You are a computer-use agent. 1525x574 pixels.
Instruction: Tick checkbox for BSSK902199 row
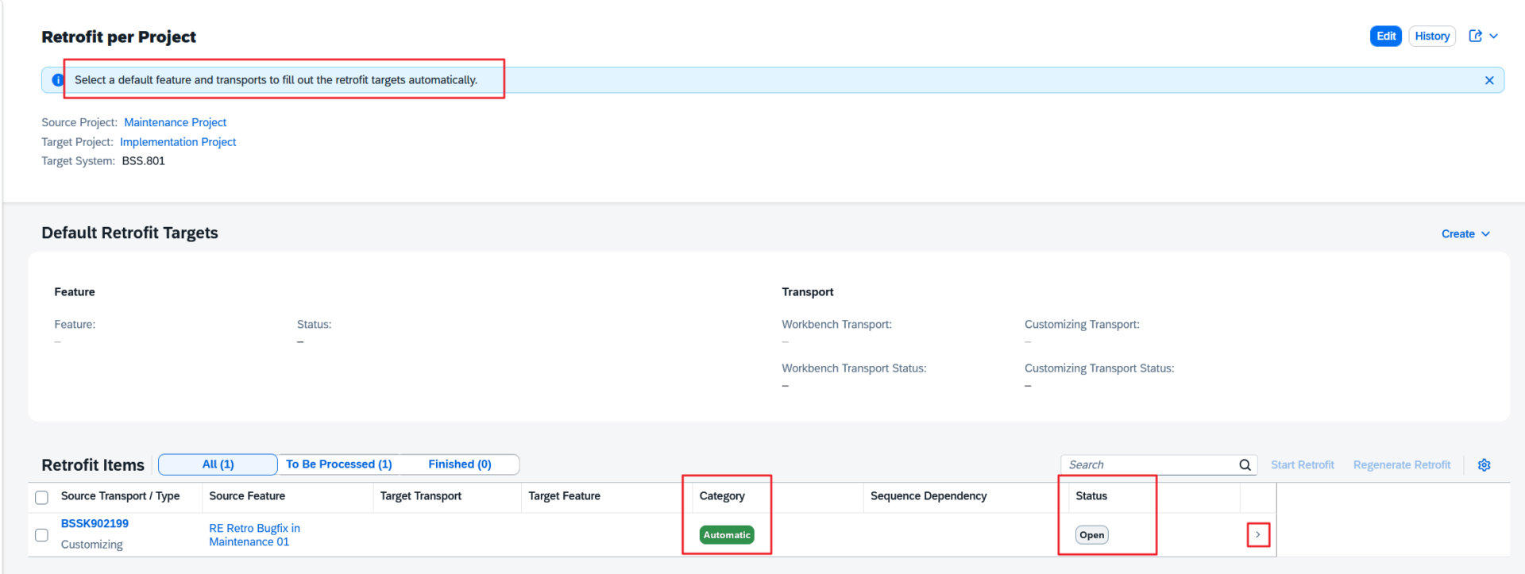click(42, 535)
